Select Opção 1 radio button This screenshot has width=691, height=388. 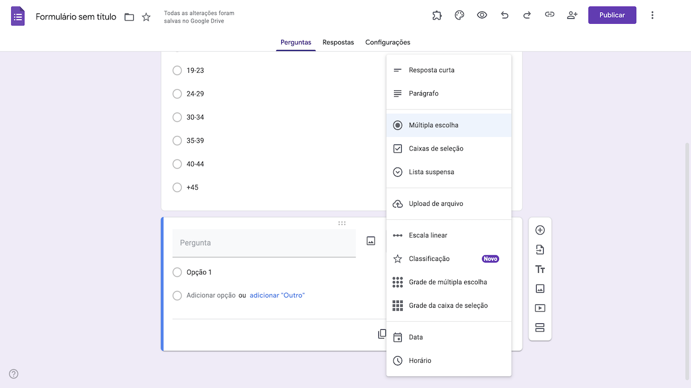177,272
